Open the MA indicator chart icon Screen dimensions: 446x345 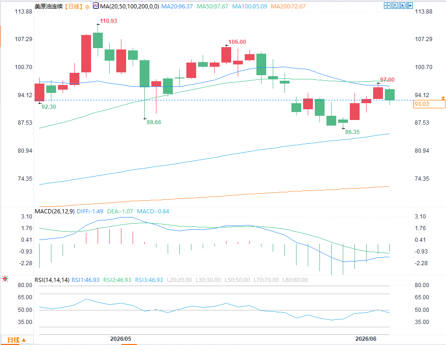pyautogui.click(x=96, y=6)
